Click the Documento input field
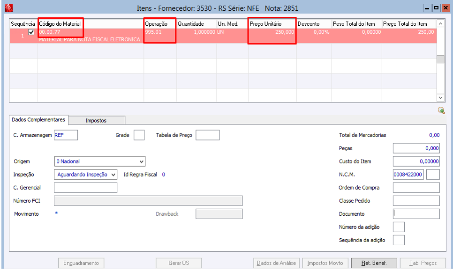The height and width of the screenshot is (271, 453). point(416,214)
